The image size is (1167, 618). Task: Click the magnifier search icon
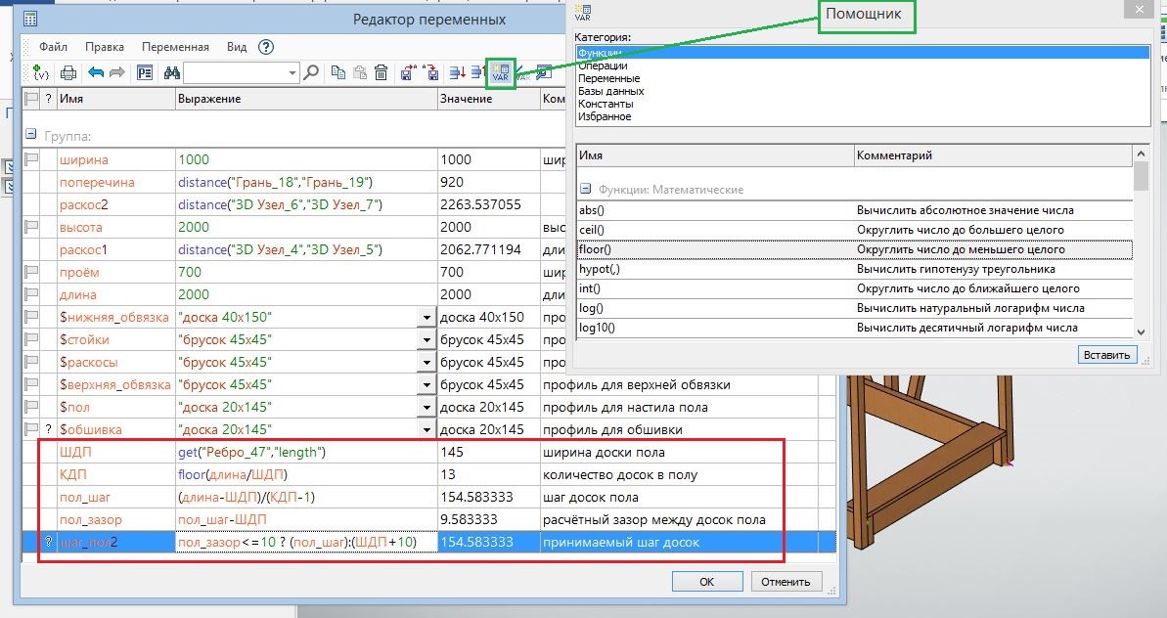click(x=312, y=73)
